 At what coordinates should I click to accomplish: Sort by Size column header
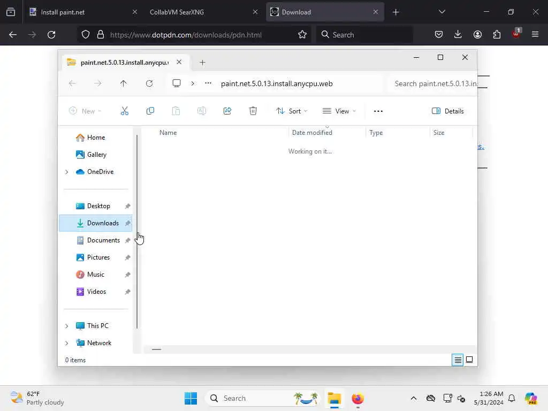click(439, 133)
